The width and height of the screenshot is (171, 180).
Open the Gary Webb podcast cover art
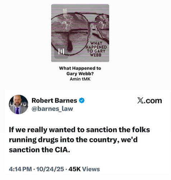[x=80, y=33]
